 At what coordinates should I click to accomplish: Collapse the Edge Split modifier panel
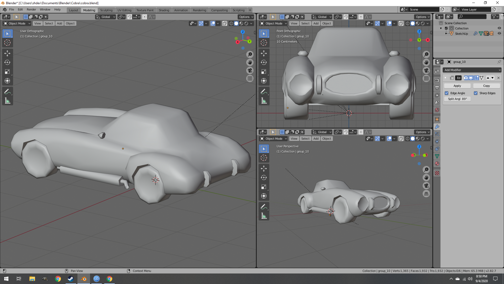tap(445, 78)
